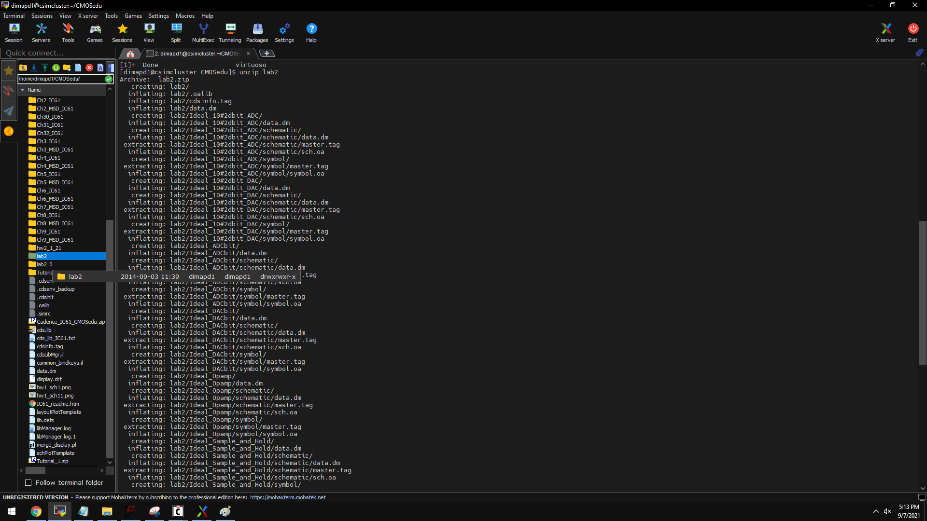The height and width of the screenshot is (521, 927).
Task: Toggle Name column sort arrow
Action: [x=22, y=90]
